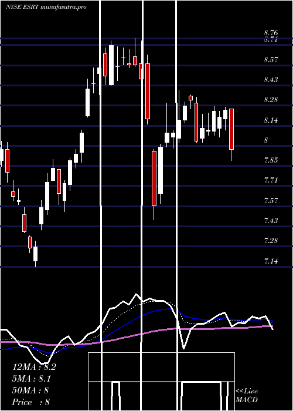The image size is (293, 411).
Task: Click the 8.76 price axis label
Action: (x=271, y=33)
